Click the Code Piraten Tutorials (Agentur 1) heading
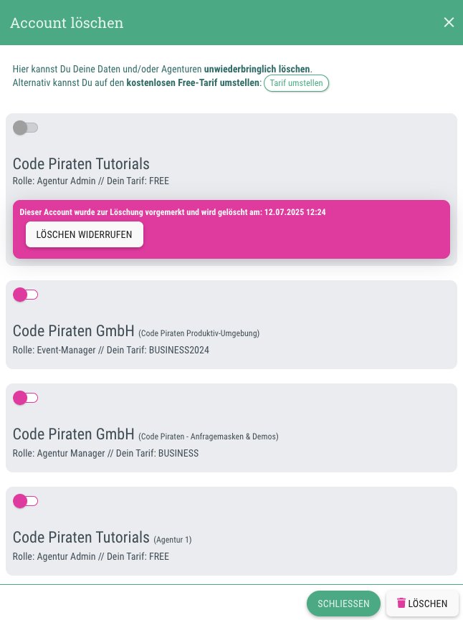Image resolution: width=463 pixels, height=620 pixels. (102, 538)
